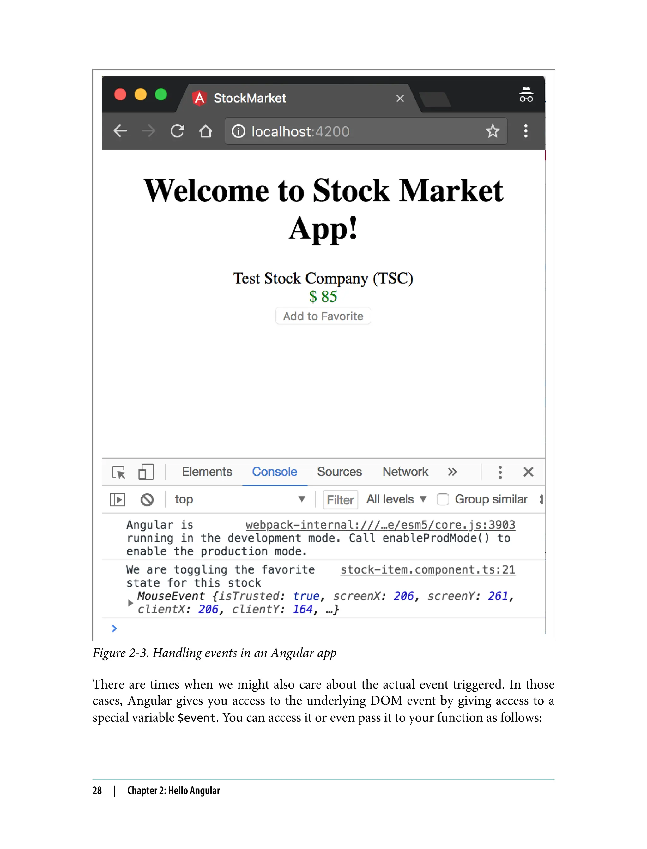Expand the MouseEvent object
The width and height of the screenshot is (647, 849).
130,603
